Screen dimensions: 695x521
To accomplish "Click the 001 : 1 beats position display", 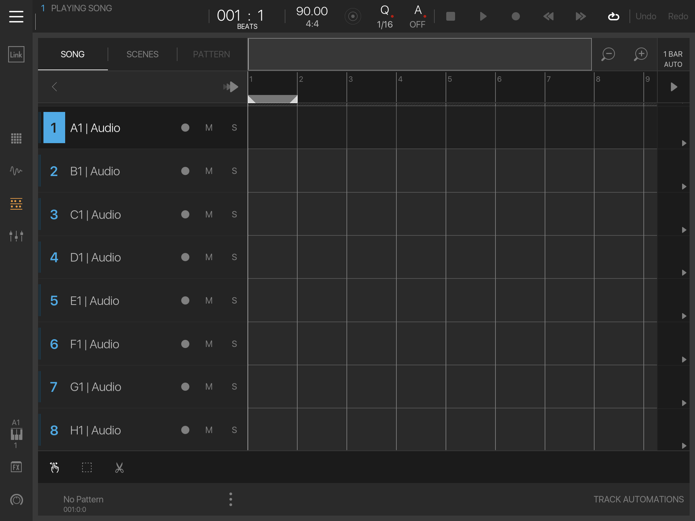I will pyautogui.click(x=241, y=18).
